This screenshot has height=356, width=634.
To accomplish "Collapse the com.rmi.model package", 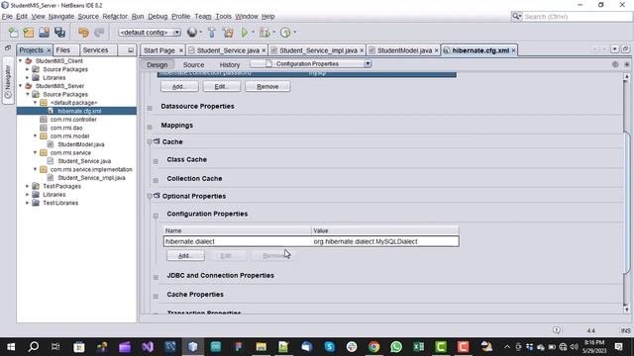I will pos(36,135).
